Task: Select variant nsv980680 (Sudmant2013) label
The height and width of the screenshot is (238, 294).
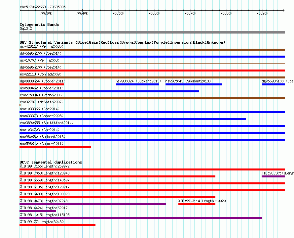Action: click(x=43, y=137)
